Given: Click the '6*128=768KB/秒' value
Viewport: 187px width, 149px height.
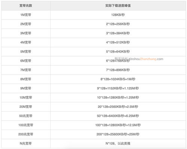Looking at the screenshot, I should point(118,61).
